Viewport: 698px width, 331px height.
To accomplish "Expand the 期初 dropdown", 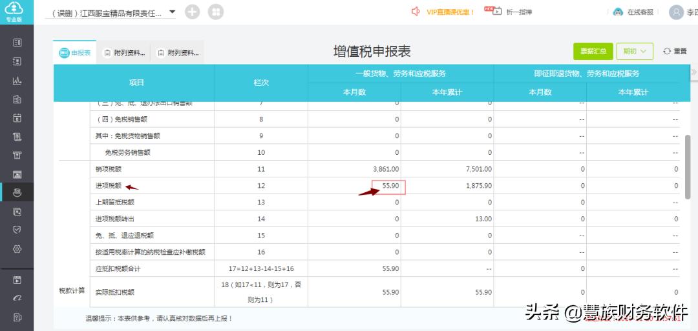I will [x=635, y=51].
